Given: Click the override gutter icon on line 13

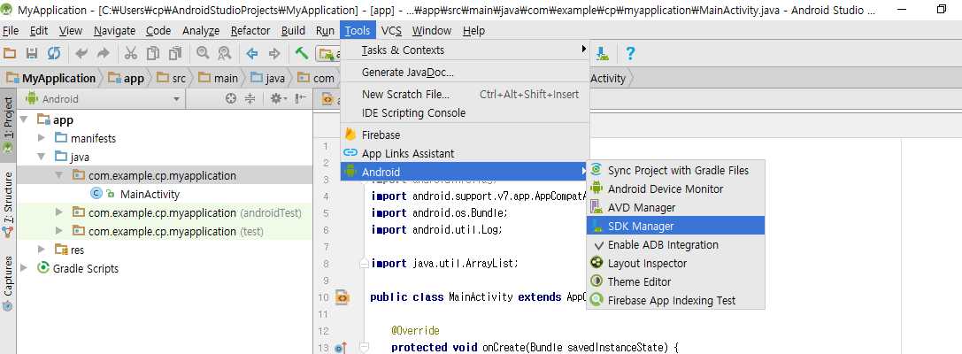Looking at the screenshot, I should pos(341,348).
